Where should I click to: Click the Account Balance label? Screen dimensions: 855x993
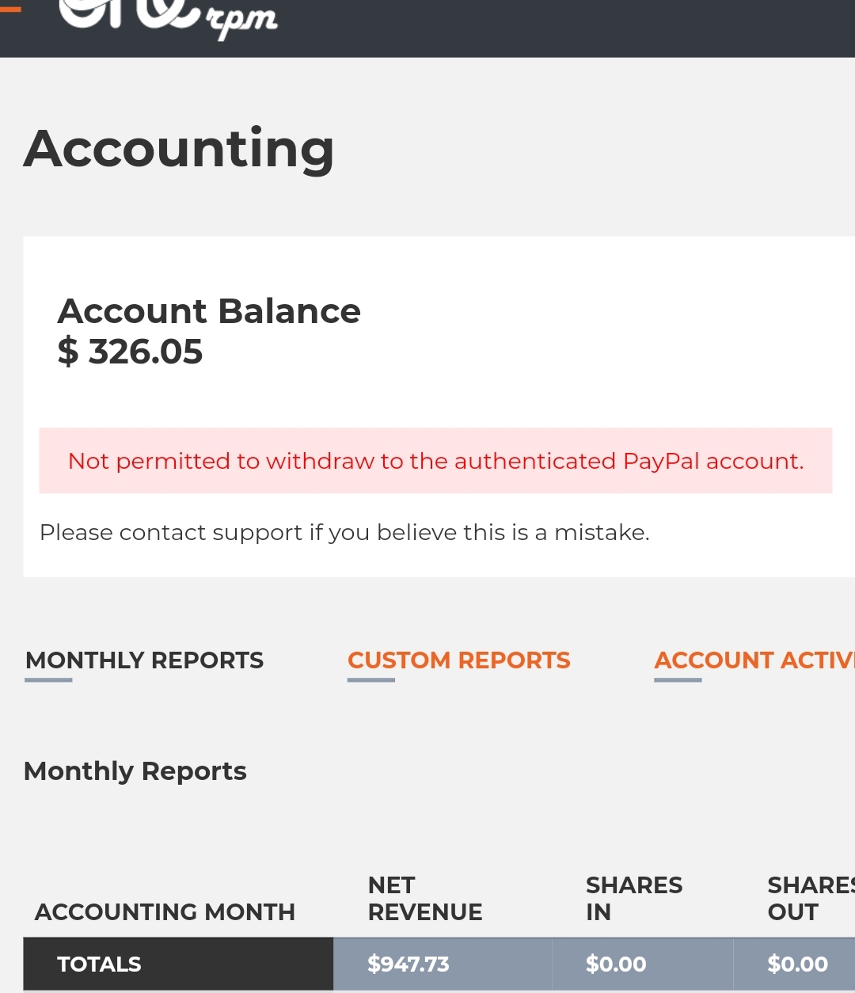point(209,311)
